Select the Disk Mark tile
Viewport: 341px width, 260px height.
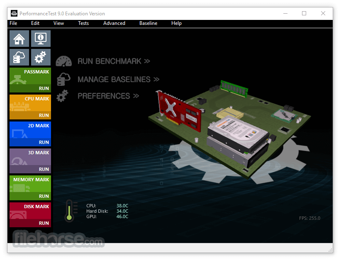coord(30,215)
